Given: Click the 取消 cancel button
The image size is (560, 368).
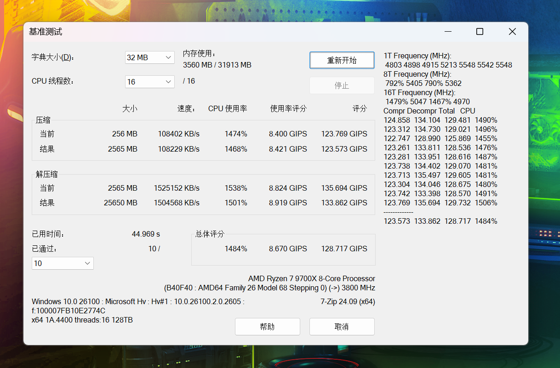Looking at the screenshot, I should click(342, 327).
